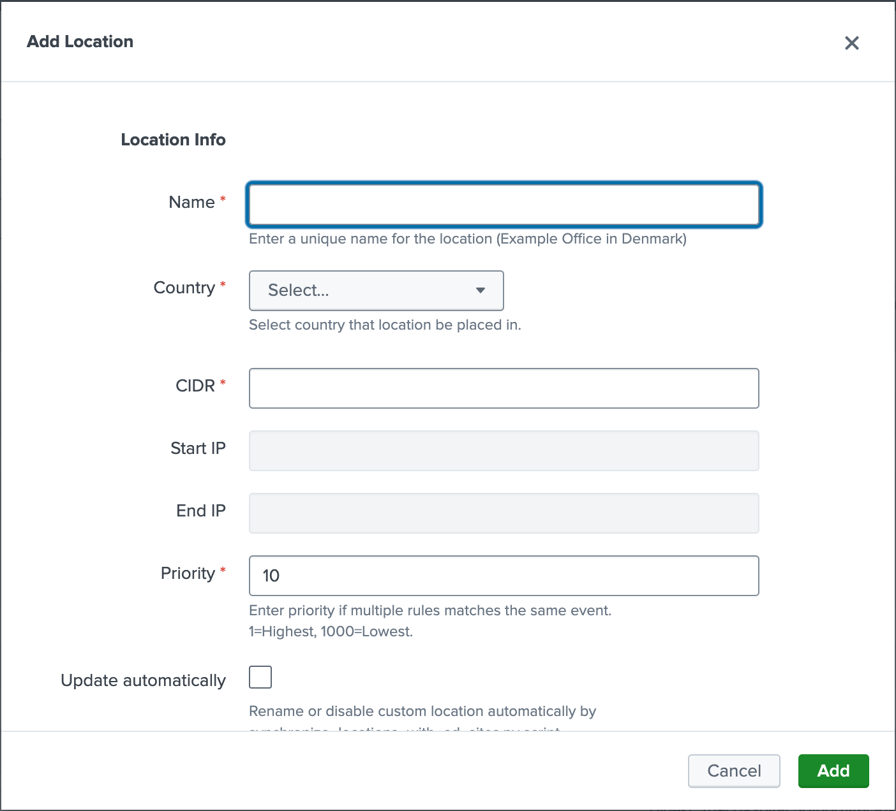Click the greyed-out End IP field
Image resolution: width=896 pixels, height=811 pixels.
click(x=504, y=513)
